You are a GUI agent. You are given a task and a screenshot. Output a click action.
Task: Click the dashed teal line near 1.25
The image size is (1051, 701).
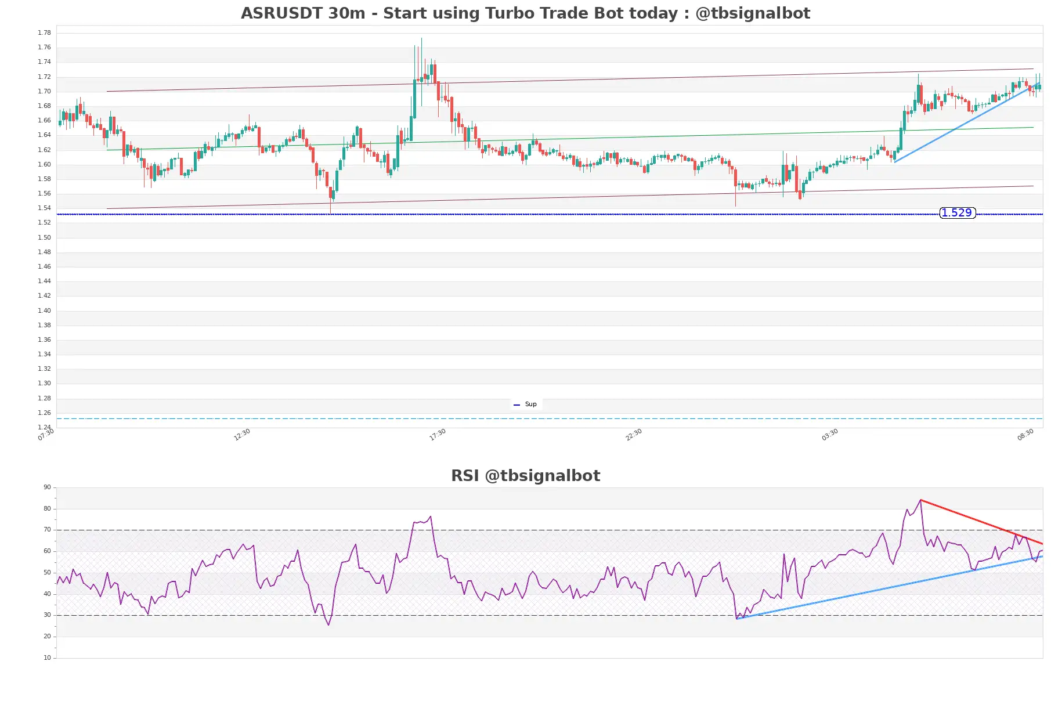pos(550,419)
